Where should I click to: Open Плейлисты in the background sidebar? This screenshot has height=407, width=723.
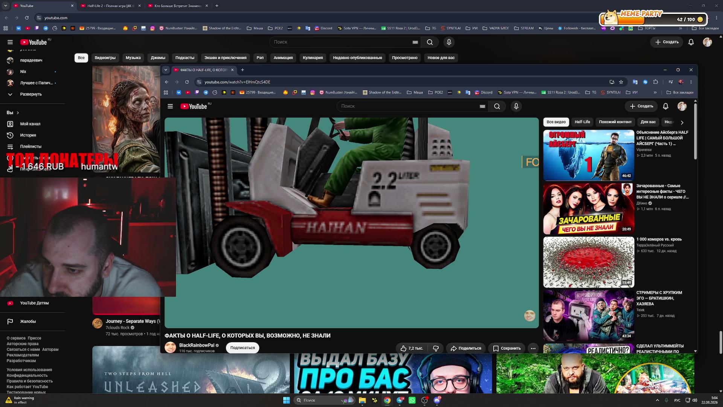point(31,147)
